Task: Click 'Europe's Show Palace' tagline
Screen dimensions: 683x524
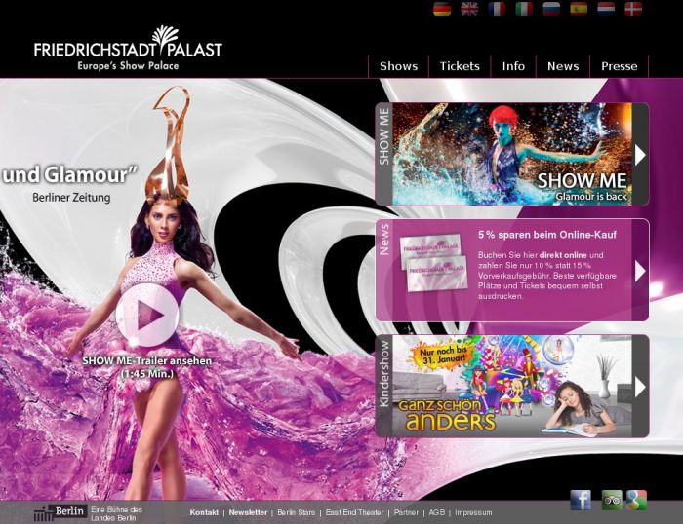Action: (x=128, y=66)
